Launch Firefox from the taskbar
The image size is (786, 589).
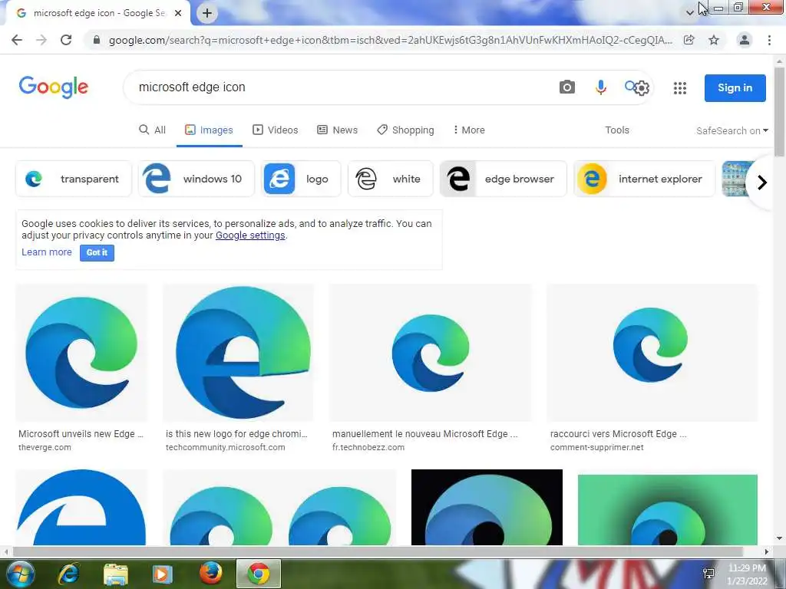point(210,574)
